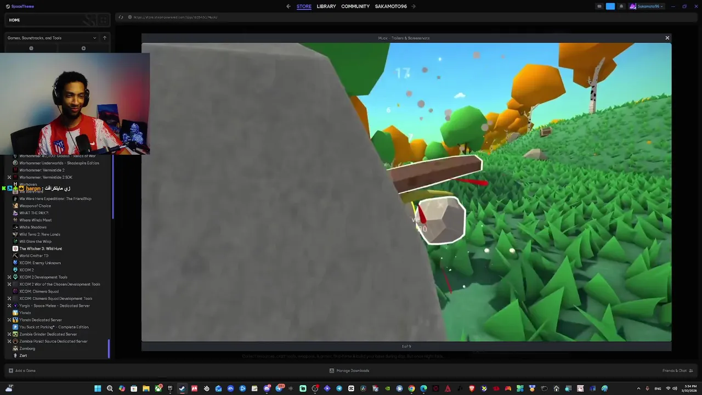Screen dimensions: 702x395
Task: Select Will Glow the Wisp
Action: coord(35,241)
